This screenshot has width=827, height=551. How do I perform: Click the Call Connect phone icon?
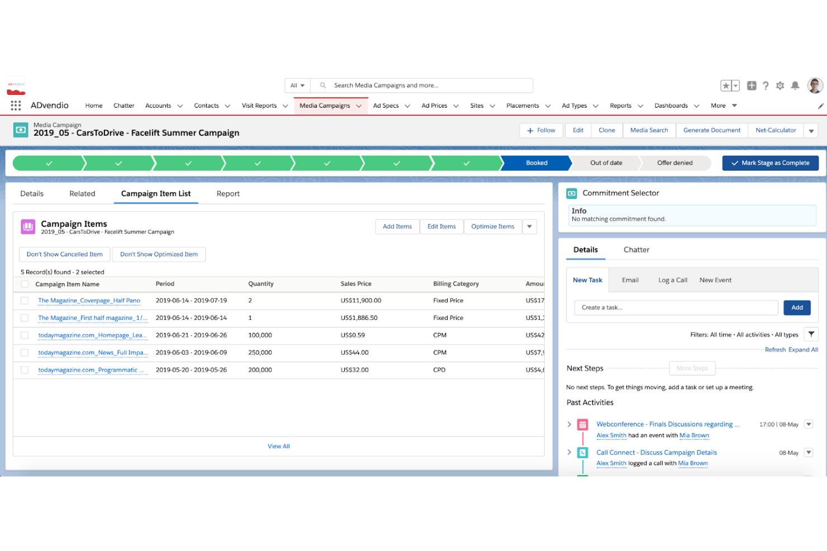click(583, 453)
